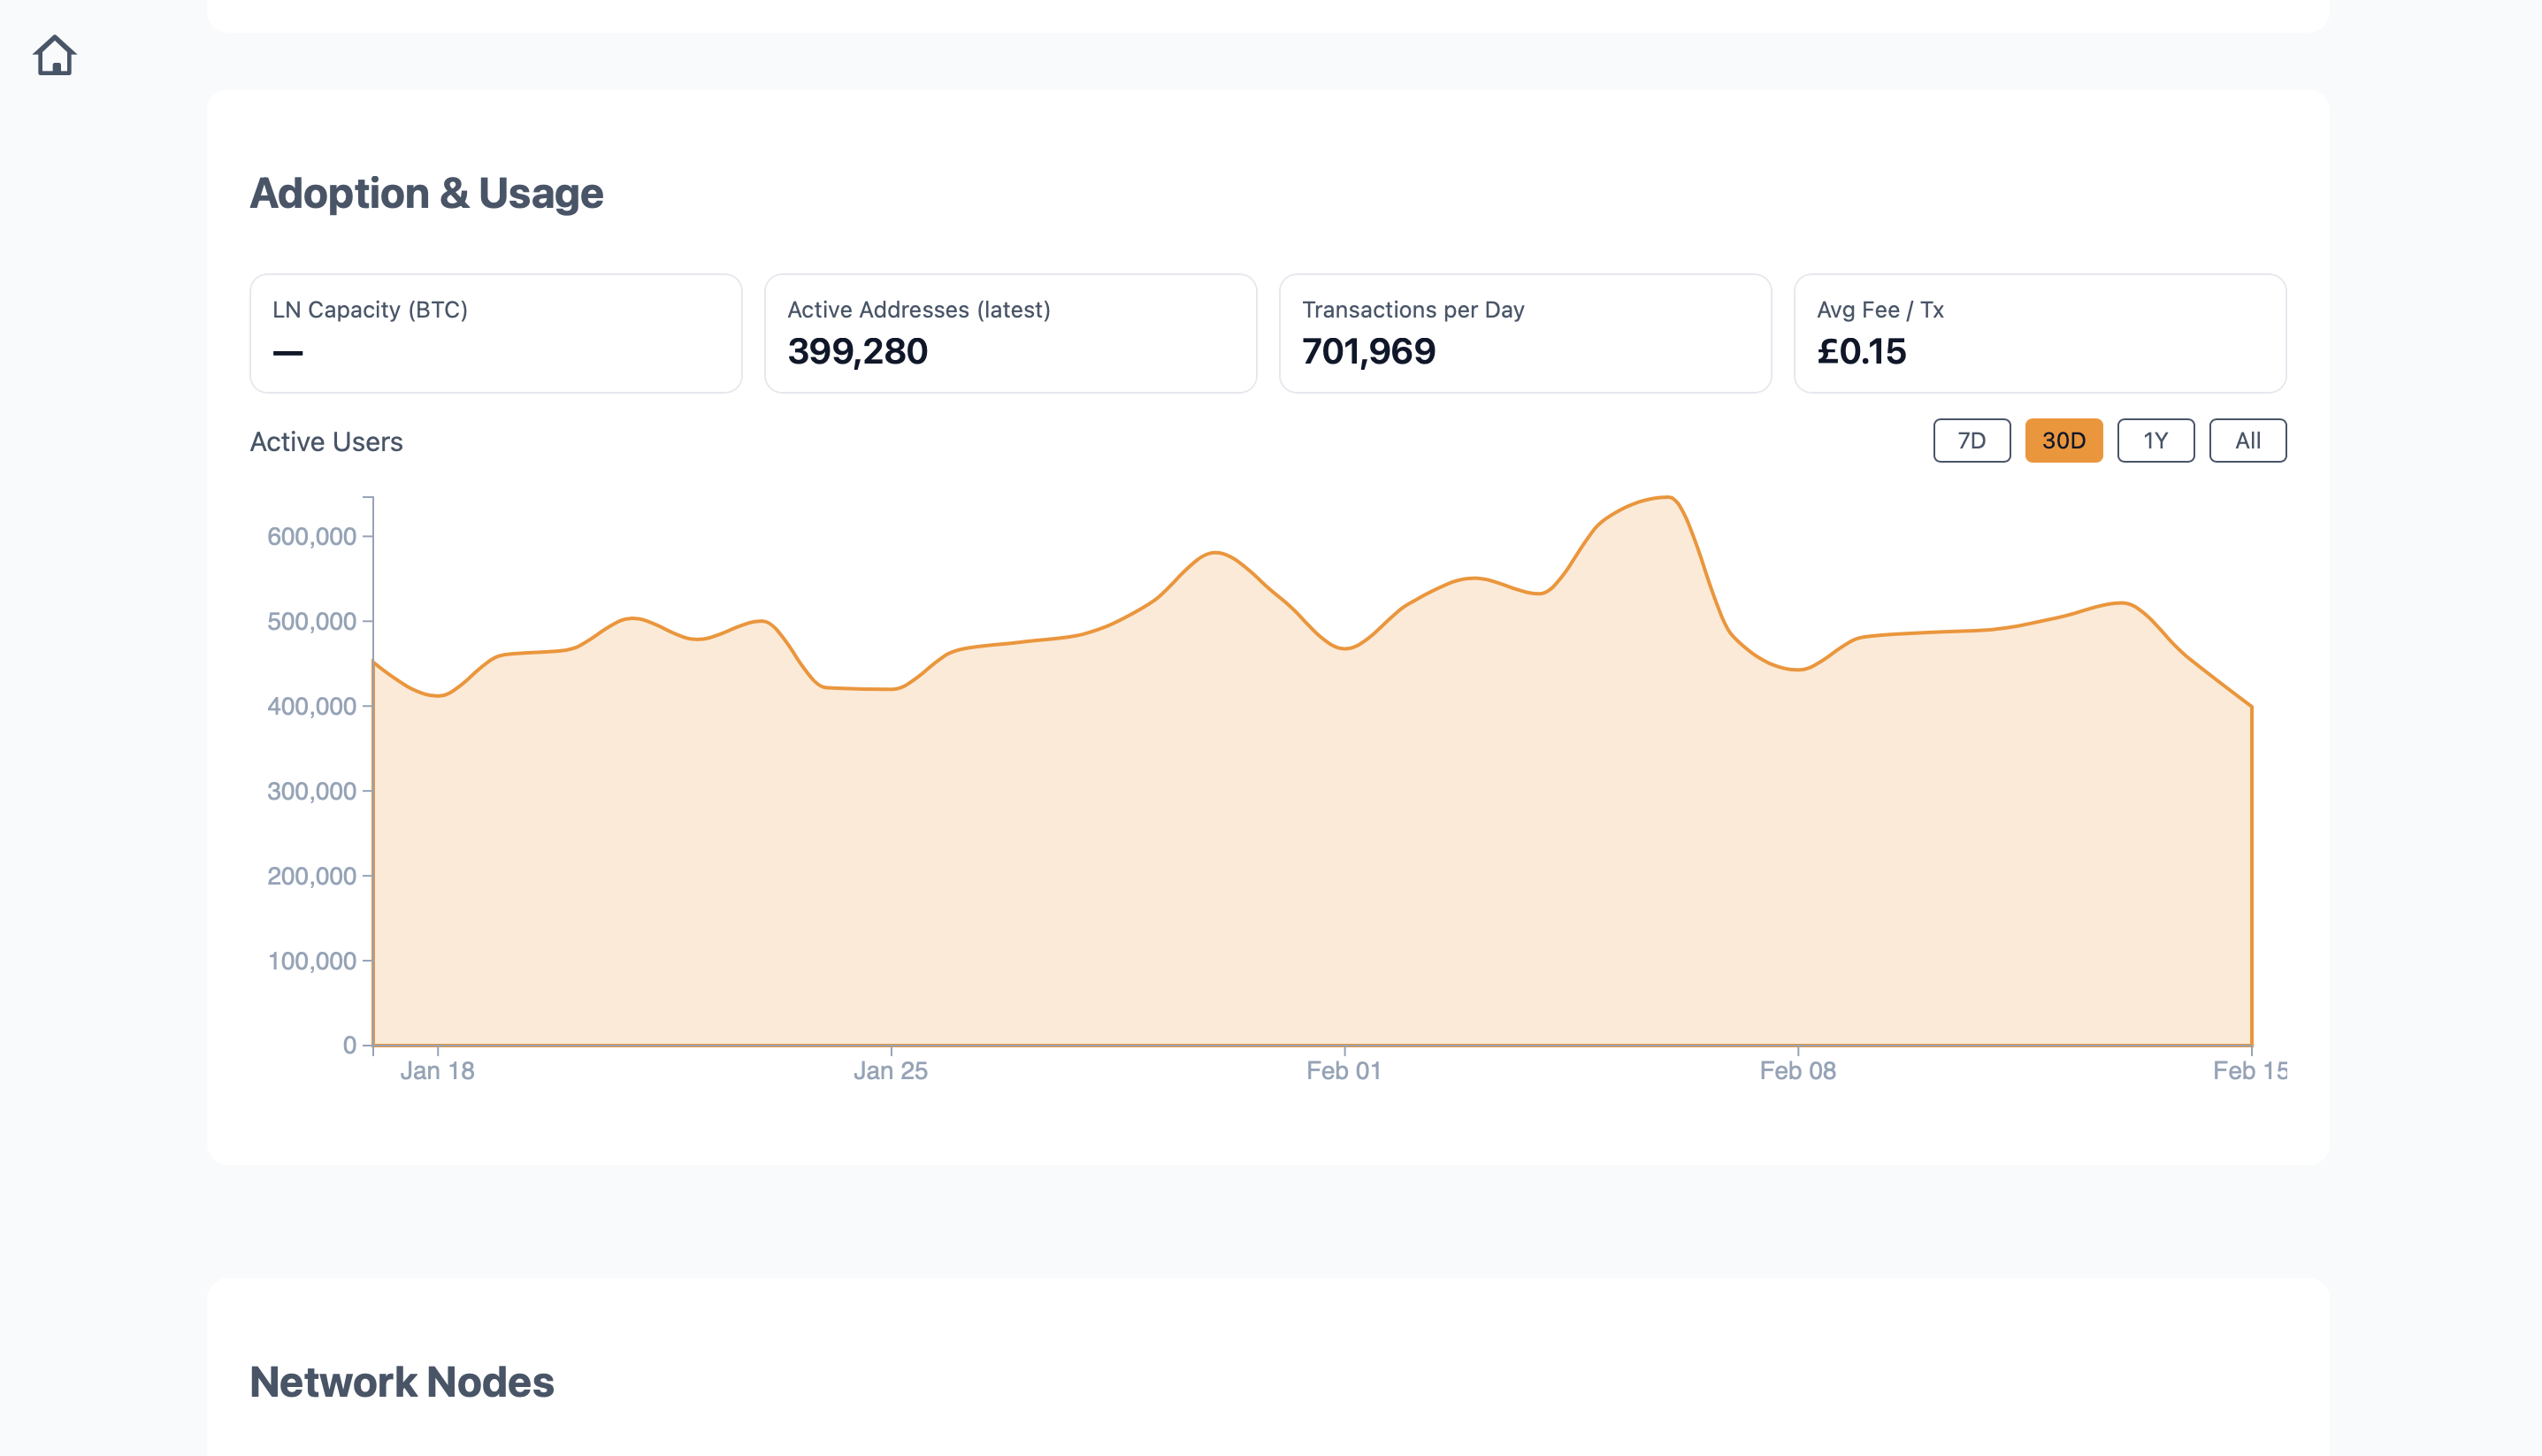Click the 701,969 transactions value
Viewport: 2542px width, 1456px height.
[x=1369, y=352]
